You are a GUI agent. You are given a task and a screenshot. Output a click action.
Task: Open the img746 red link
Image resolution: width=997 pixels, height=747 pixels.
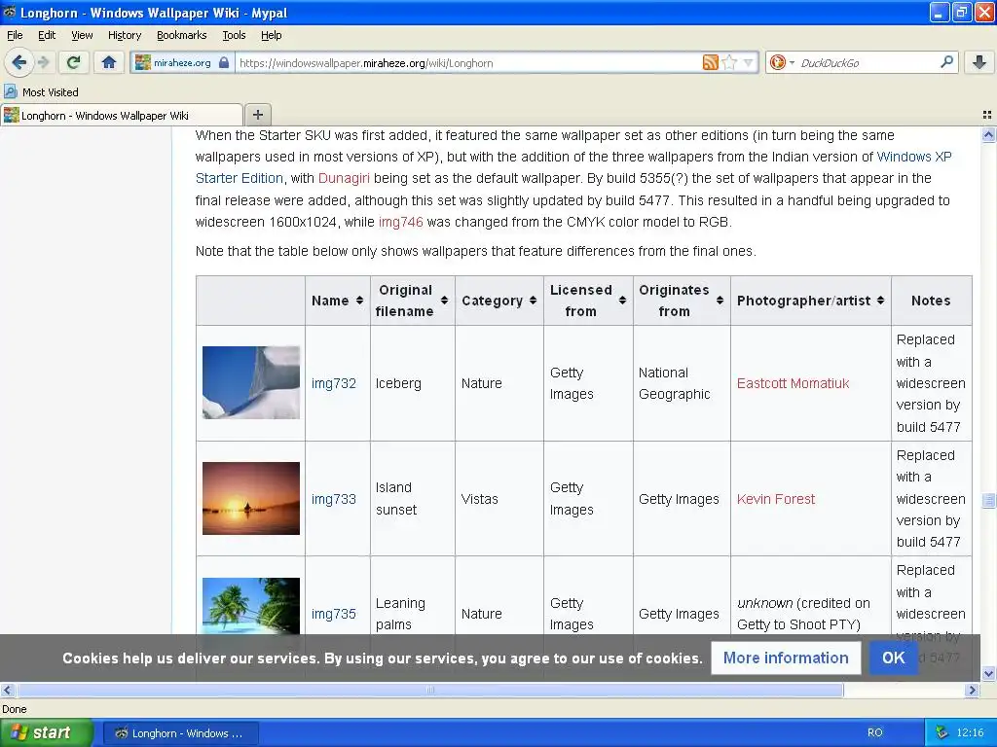tap(400, 222)
